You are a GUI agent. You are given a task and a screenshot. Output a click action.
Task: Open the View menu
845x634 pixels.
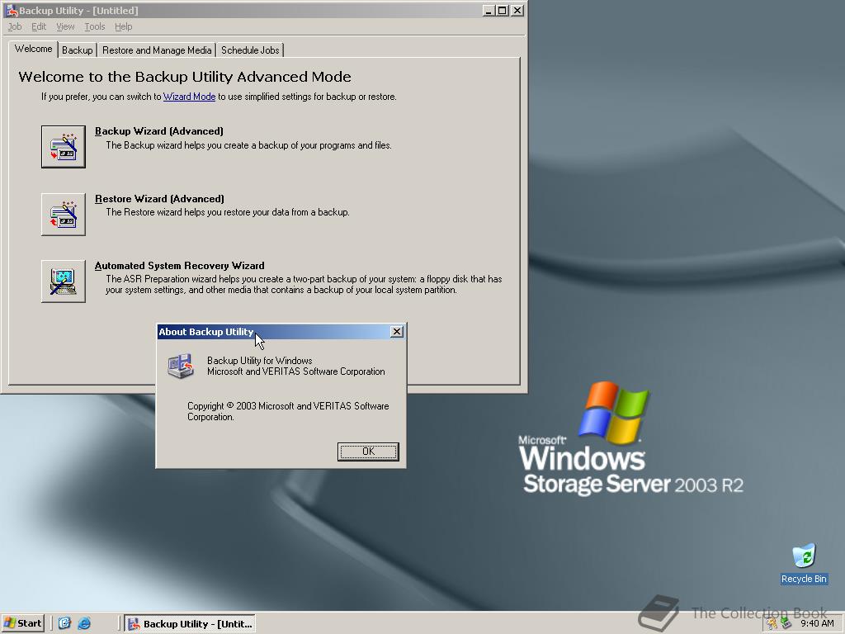[65, 26]
